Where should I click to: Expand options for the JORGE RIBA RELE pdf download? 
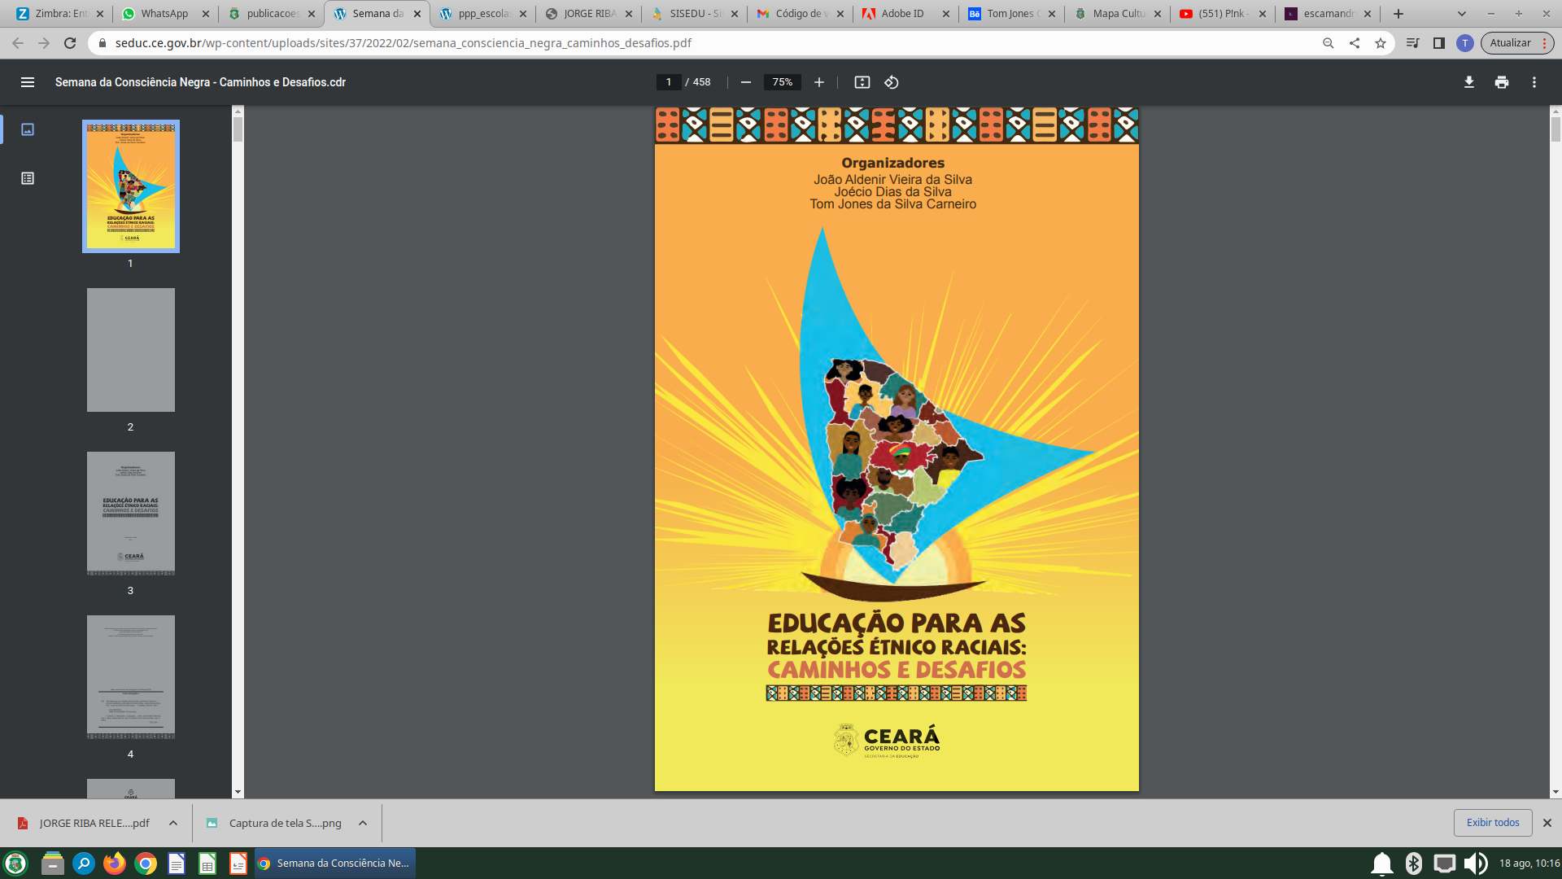pyautogui.click(x=173, y=823)
